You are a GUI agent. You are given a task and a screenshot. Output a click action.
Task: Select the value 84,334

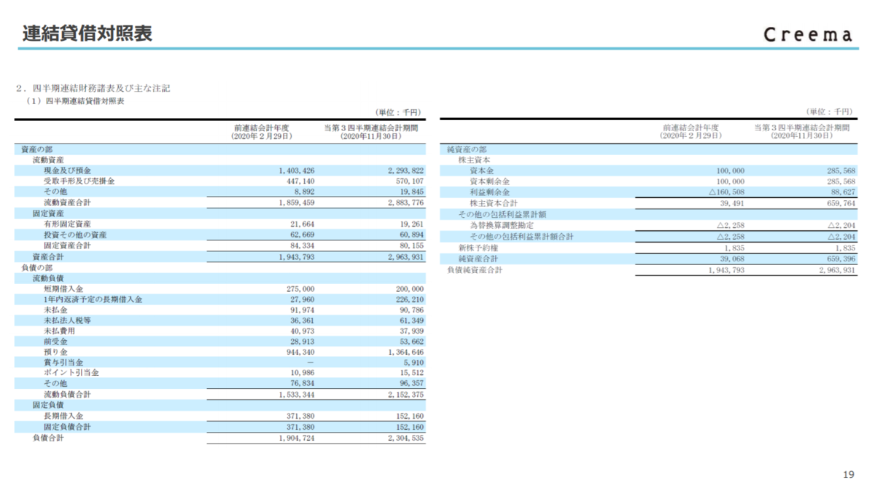pos(303,246)
